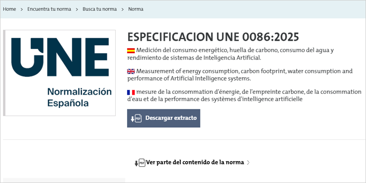The image size is (366, 183).
Task: Click the French flag icon
Action: tap(131, 92)
